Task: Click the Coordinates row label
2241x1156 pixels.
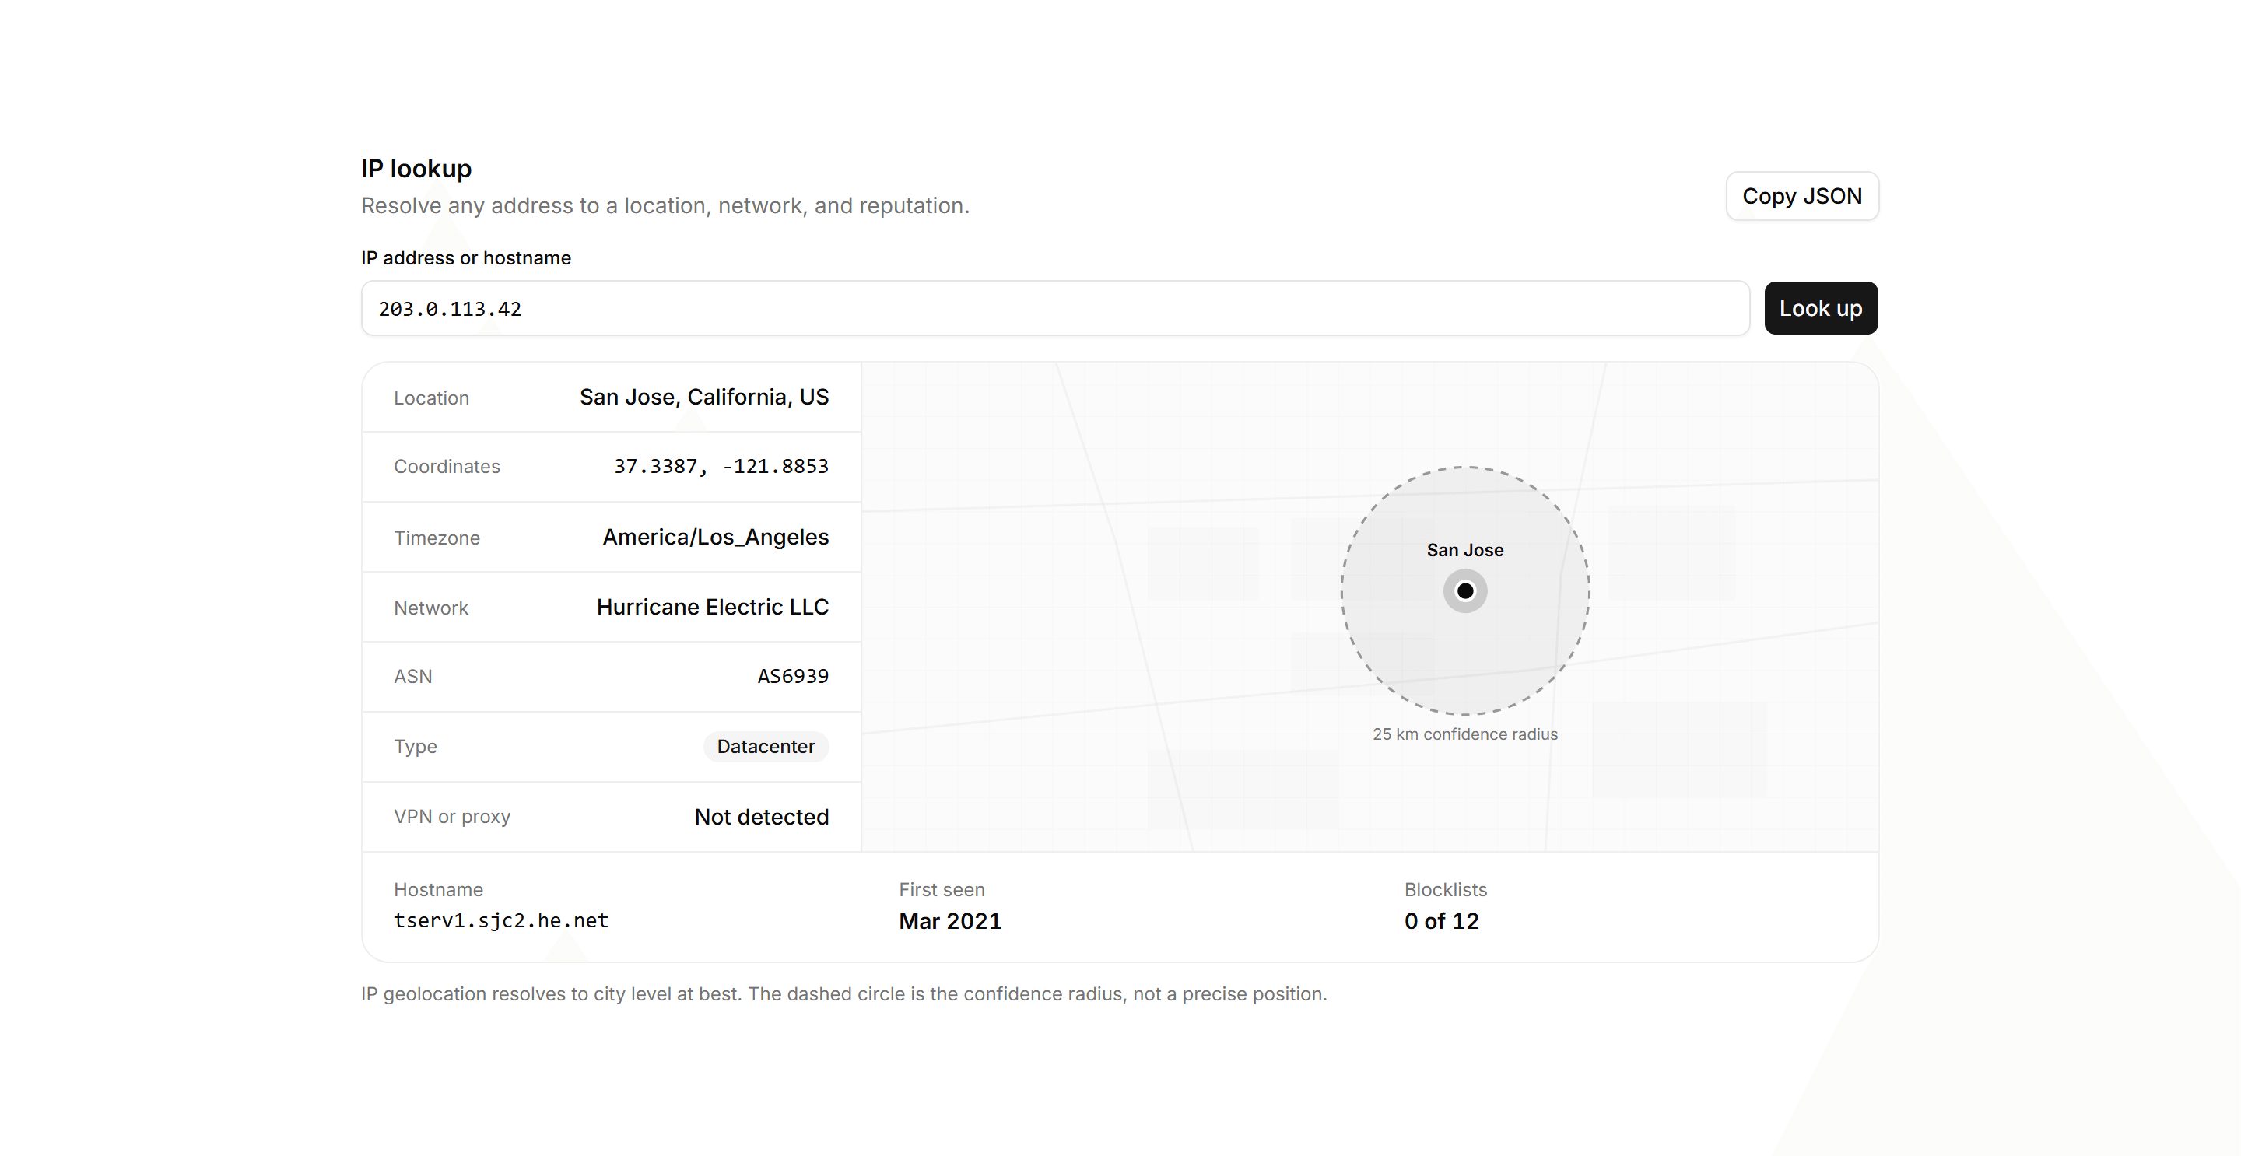Action: pos(447,467)
